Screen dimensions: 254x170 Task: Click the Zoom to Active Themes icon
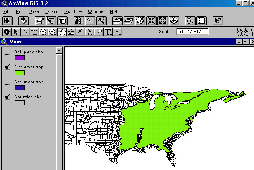click(x=129, y=21)
